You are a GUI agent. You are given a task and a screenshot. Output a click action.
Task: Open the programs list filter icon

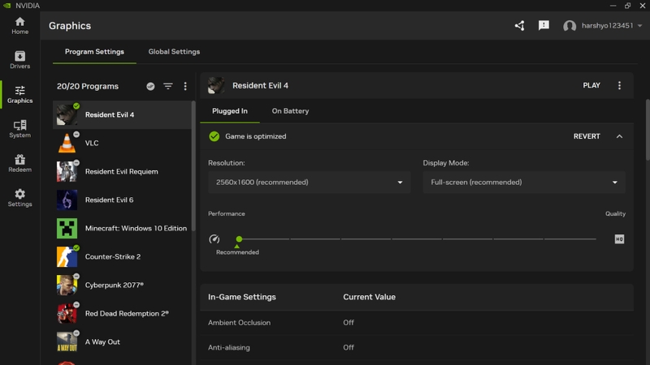(168, 86)
